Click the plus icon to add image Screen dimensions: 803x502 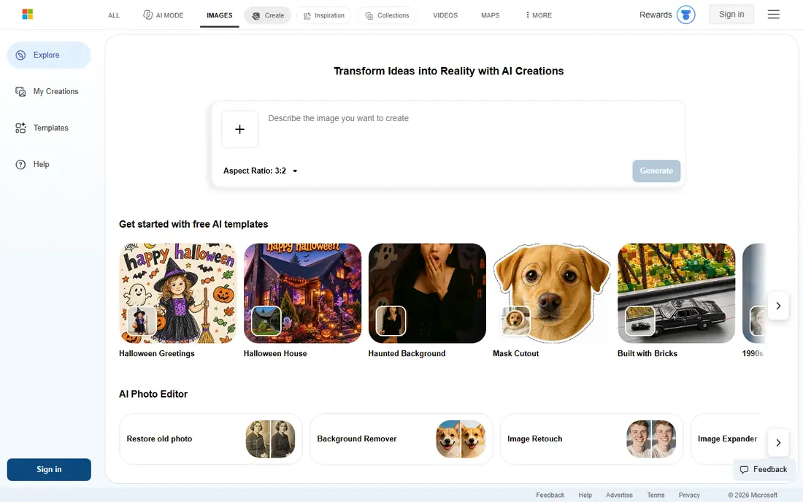(x=239, y=129)
